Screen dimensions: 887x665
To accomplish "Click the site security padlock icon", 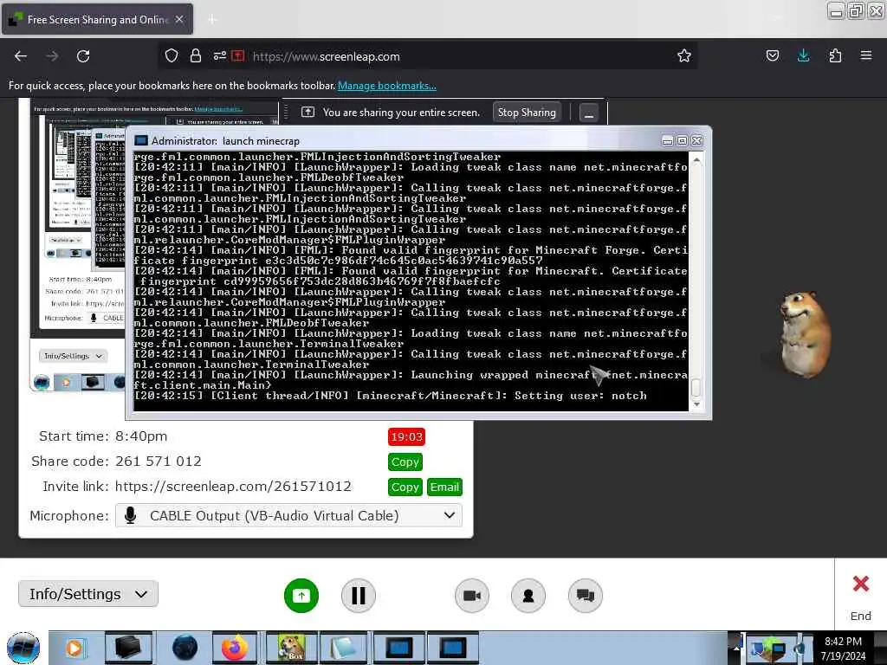I will 196,55.
